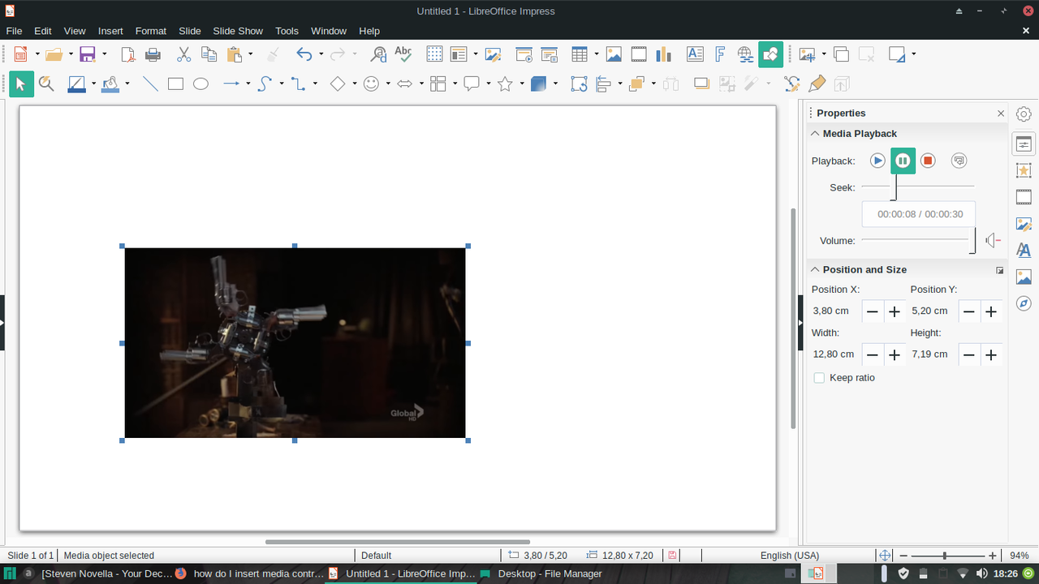Open the File menu
1039x584 pixels.
click(14, 31)
